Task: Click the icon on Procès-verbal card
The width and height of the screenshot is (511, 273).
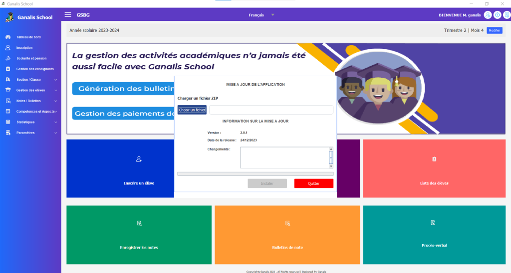Action: coord(433,223)
